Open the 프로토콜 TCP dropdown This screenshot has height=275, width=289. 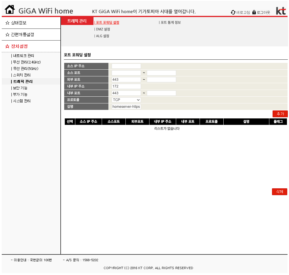pyautogui.click(x=126, y=100)
